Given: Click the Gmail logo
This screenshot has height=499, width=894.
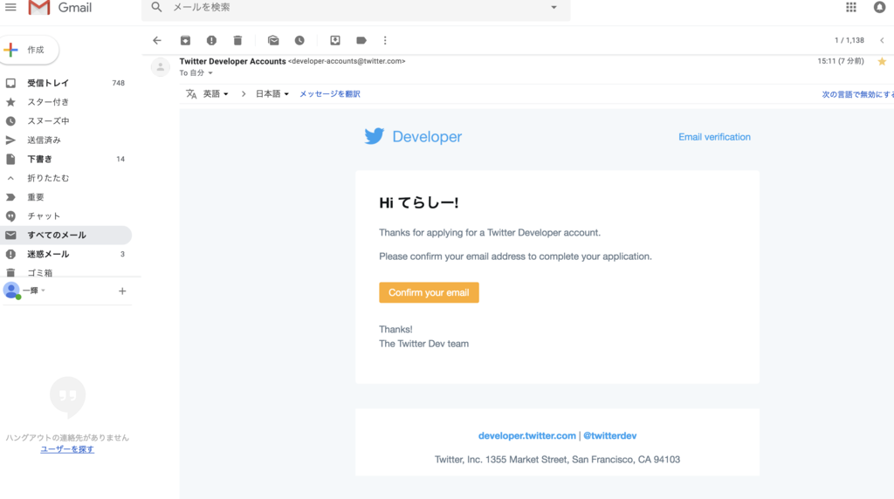Looking at the screenshot, I should click(x=60, y=7).
